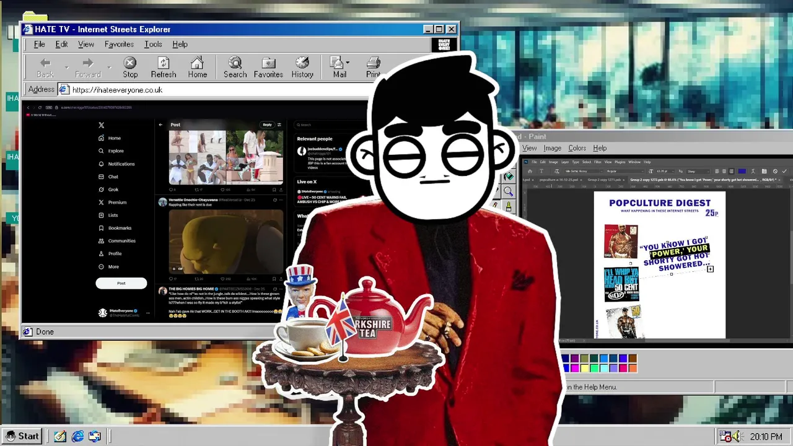Open Lists in the X sidebar

[x=108, y=215]
